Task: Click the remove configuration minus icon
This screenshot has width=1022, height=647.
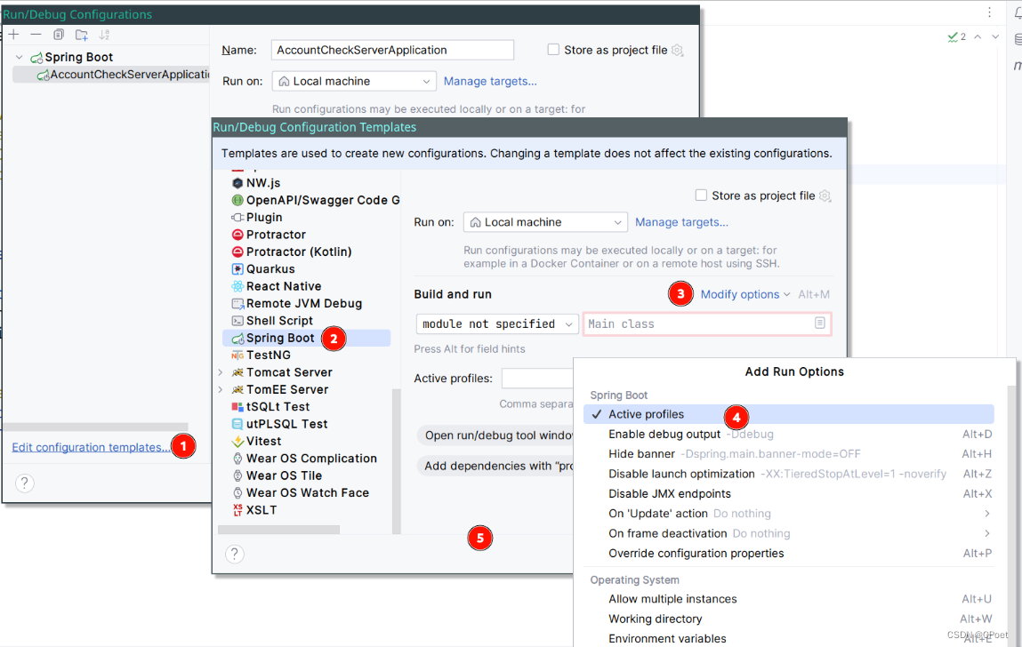Action: (36, 35)
